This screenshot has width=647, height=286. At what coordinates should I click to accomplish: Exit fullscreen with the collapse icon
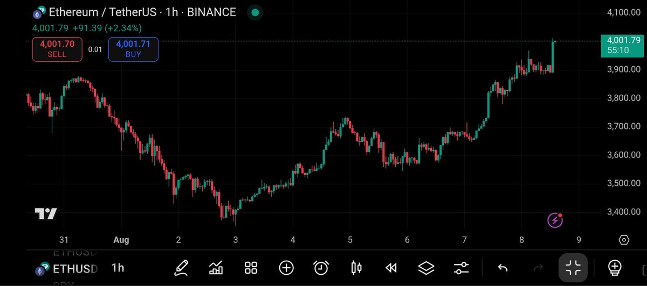pyautogui.click(x=573, y=267)
